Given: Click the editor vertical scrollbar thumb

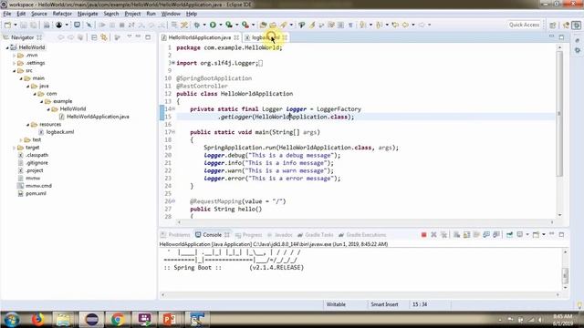Looking at the screenshot, I should [x=559, y=113].
